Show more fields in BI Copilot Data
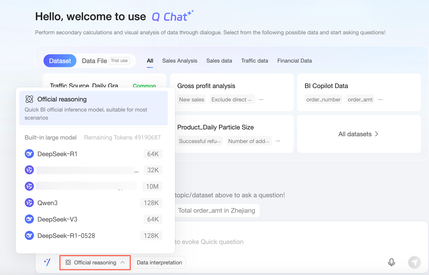The image size is (429, 275). click(x=380, y=100)
